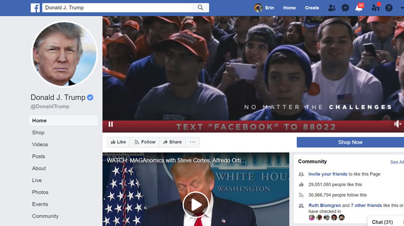
Task: Click the Facebook logo icon
Action: (35, 8)
